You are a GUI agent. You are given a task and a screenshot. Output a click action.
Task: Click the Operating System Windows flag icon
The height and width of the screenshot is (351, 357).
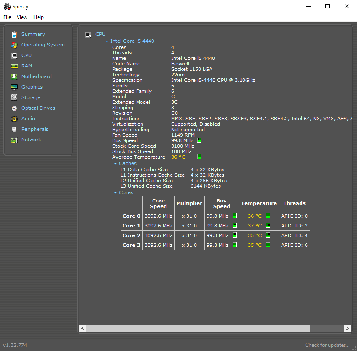pyautogui.click(x=14, y=45)
